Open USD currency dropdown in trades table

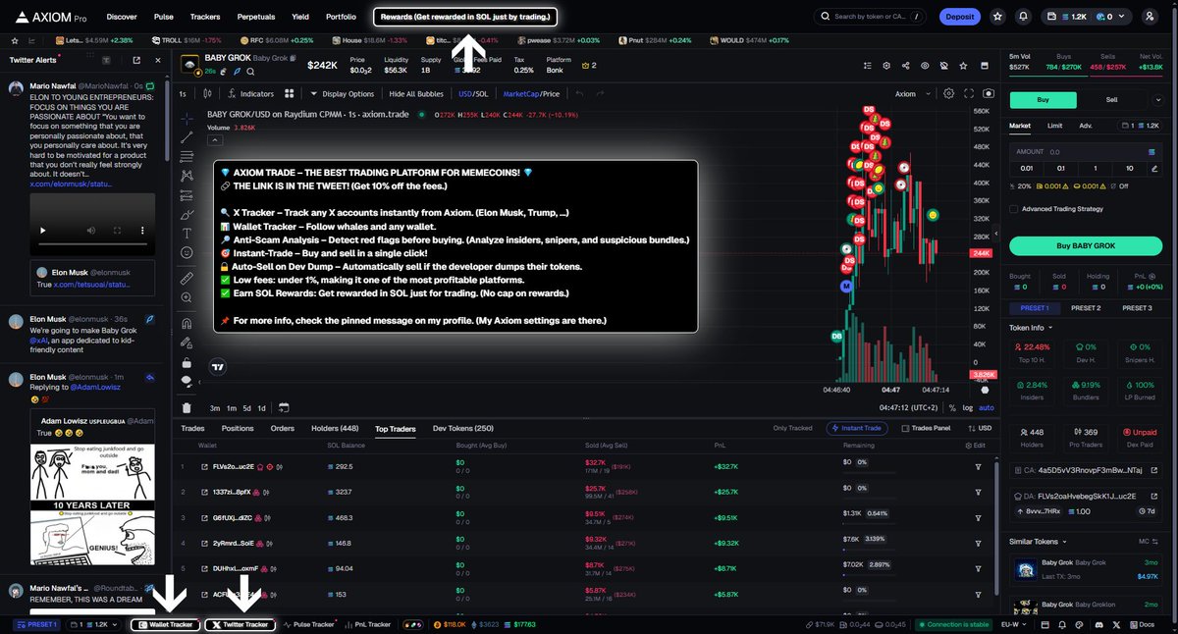(x=979, y=428)
